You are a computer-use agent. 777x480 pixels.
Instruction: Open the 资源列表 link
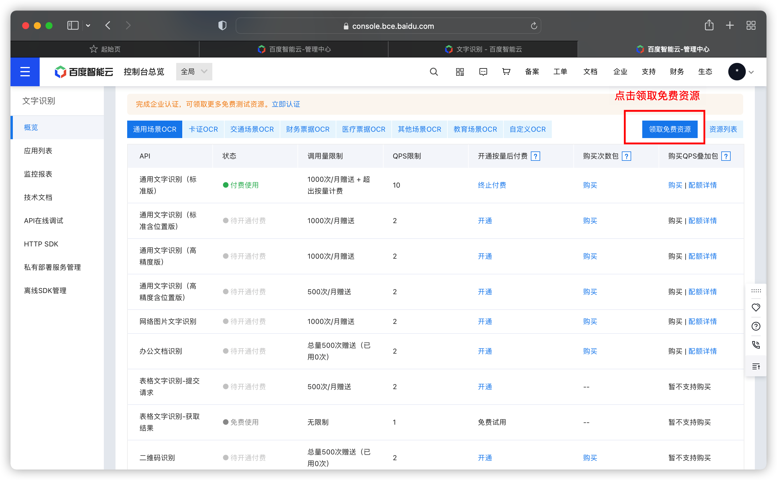point(723,129)
